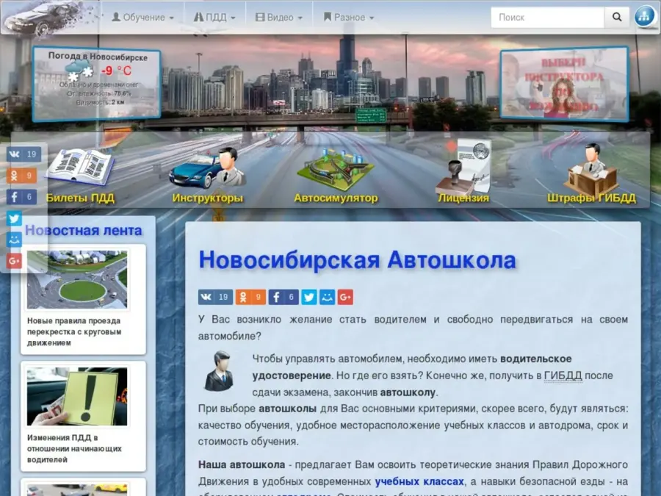
Task: Click the Инструкторы car icon
Action: (x=207, y=169)
